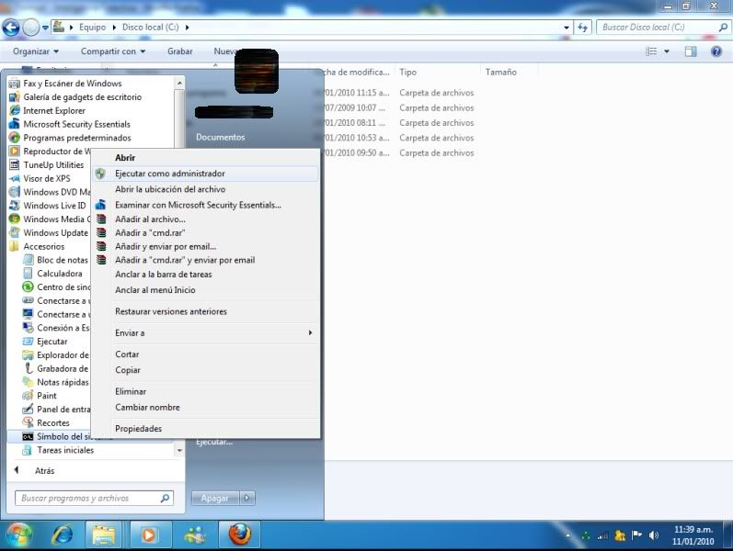Select Cambiar nombre option
Viewport: 733px width, 551px height.
click(206, 407)
